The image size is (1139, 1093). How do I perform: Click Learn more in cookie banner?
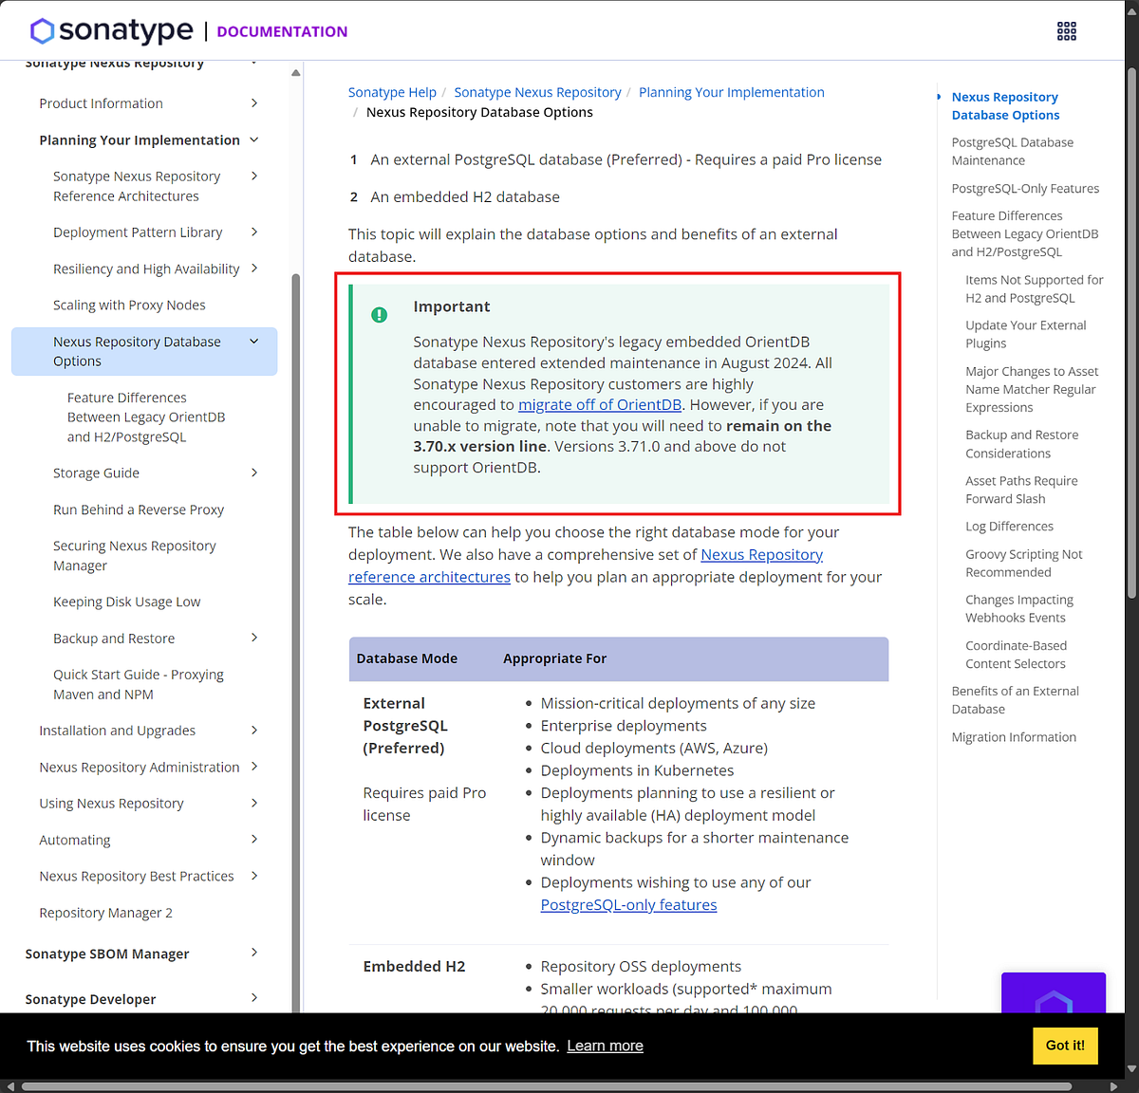(x=606, y=1046)
